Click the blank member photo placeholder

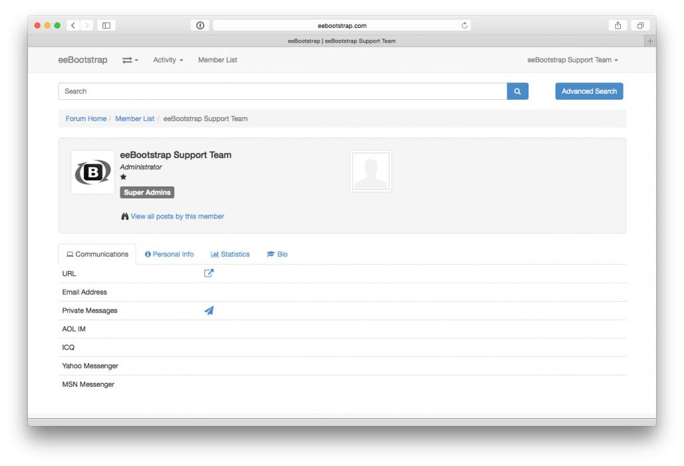tap(371, 171)
